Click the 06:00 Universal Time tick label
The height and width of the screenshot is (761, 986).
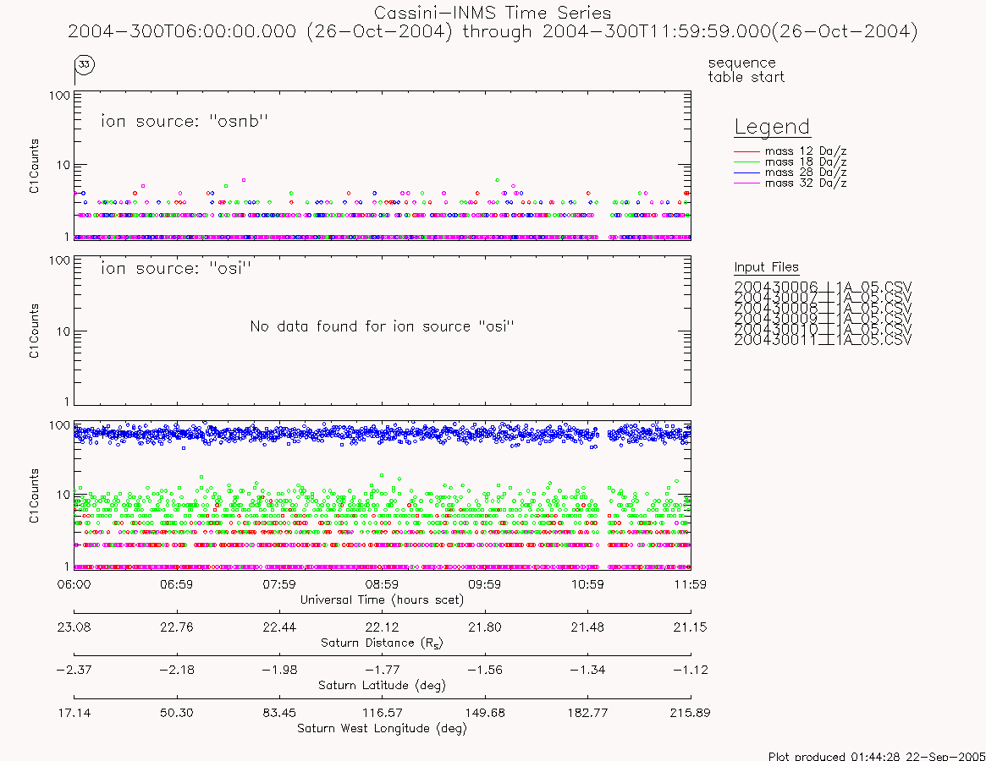point(74,584)
